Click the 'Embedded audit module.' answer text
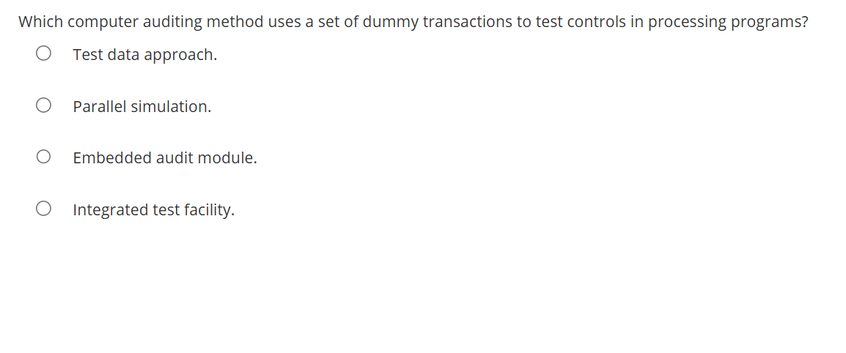The height and width of the screenshot is (353, 846). (165, 158)
